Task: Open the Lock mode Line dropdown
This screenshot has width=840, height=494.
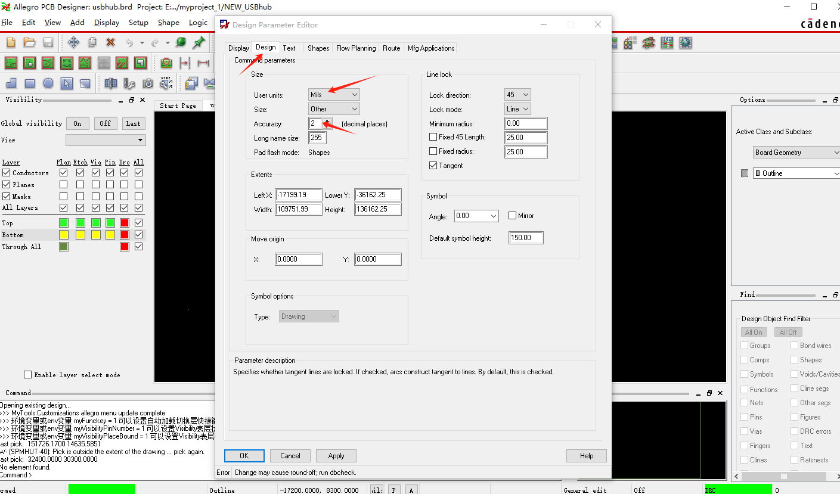Action: tap(517, 109)
